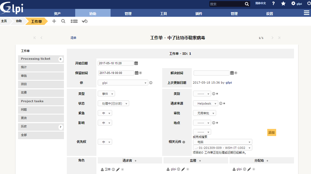Click the help question mark icon

click(274, 4)
